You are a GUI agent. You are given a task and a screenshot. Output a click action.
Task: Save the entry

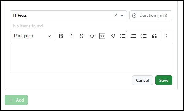[x=164, y=80]
